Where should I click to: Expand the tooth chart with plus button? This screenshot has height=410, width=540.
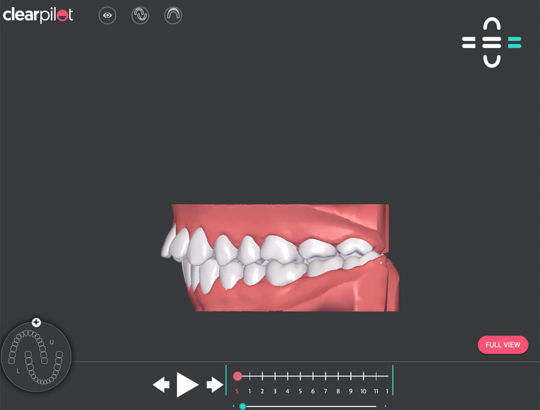click(36, 322)
